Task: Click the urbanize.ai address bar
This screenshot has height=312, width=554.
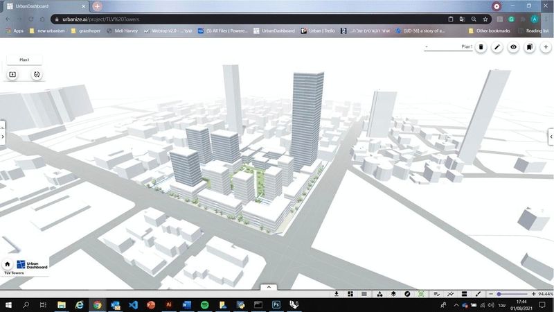Action: [247, 19]
